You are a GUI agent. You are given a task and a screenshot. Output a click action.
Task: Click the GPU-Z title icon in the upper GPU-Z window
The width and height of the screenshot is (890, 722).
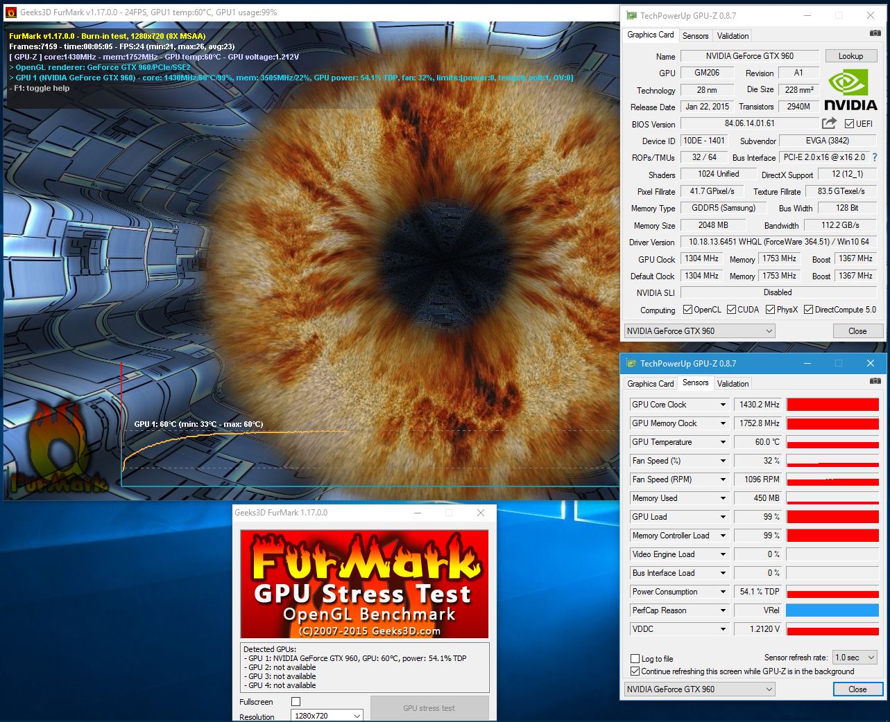pos(631,15)
